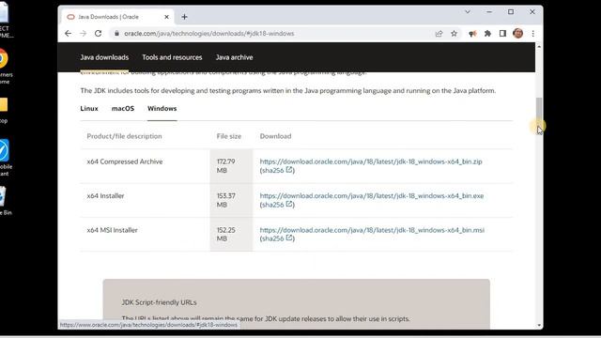Click the scrollbar up arrow
The image size is (601, 338).
539,46
